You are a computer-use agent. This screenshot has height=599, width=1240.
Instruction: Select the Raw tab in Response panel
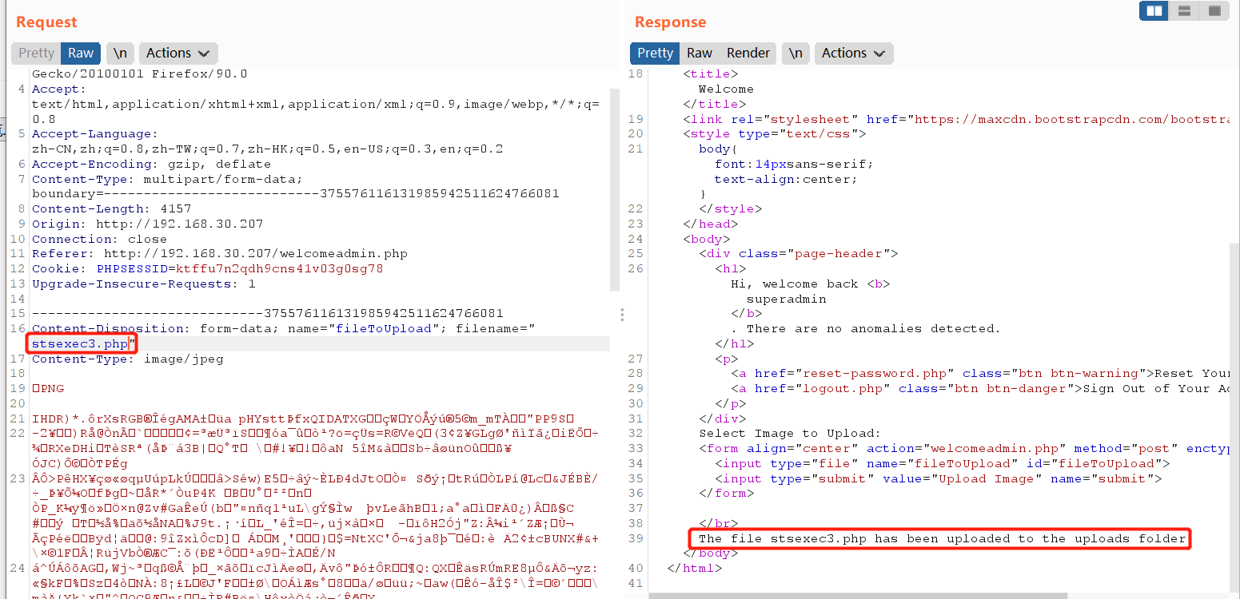pos(700,53)
